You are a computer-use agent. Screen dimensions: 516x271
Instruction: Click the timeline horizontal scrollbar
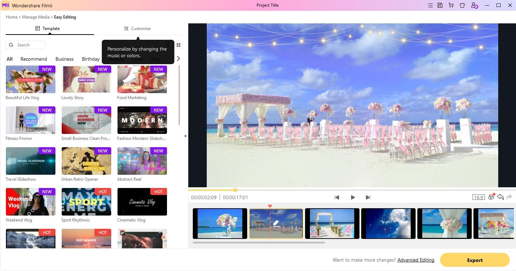[x=259, y=242]
